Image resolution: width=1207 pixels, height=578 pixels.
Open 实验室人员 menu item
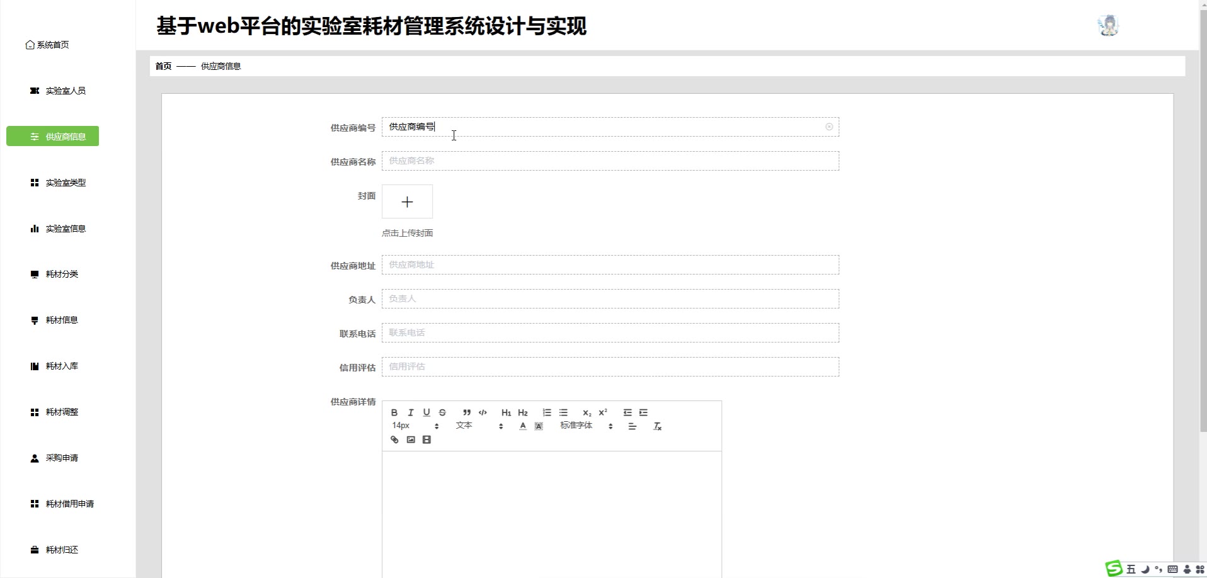tap(58, 91)
